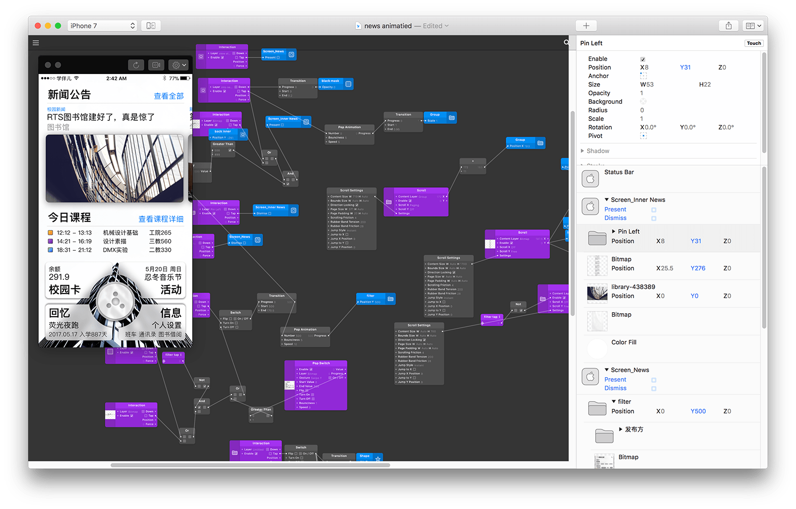The image size is (796, 509).
Task: Click the Y500 position value of filter
Action: (x=698, y=411)
